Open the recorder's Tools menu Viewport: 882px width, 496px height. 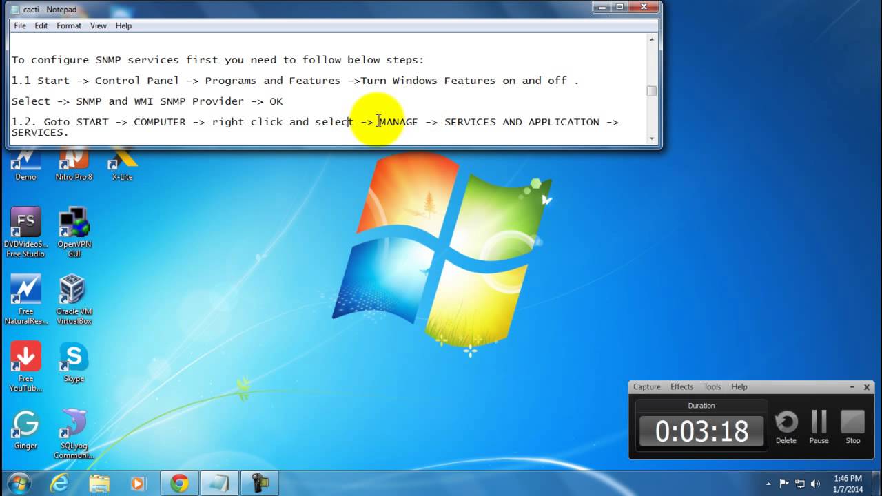[712, 386]
